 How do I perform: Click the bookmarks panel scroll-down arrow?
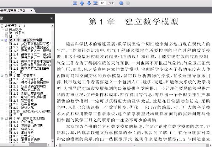point(52,141)
